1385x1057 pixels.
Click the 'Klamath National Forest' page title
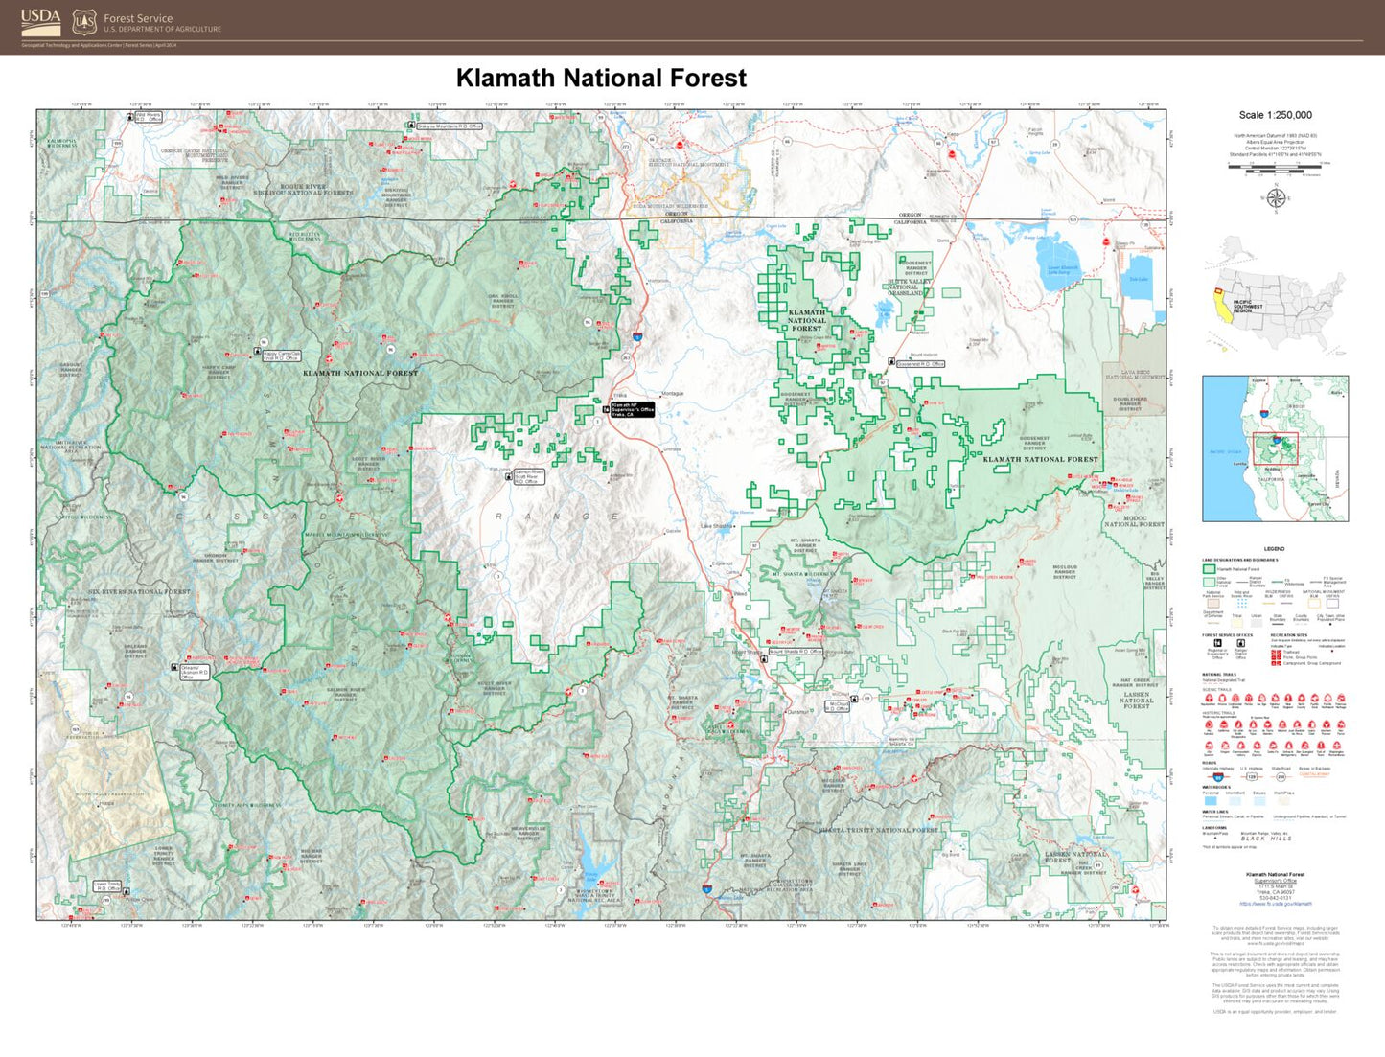pyautogui.click(x=601, y=78)
